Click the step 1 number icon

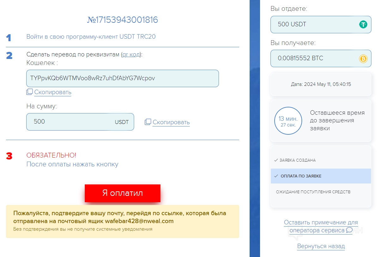[x=9, y=37]
